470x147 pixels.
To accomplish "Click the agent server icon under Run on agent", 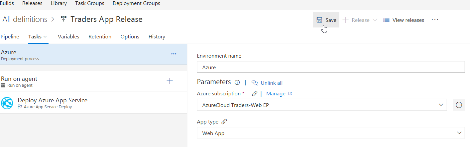I will click(x=3, y=85).
